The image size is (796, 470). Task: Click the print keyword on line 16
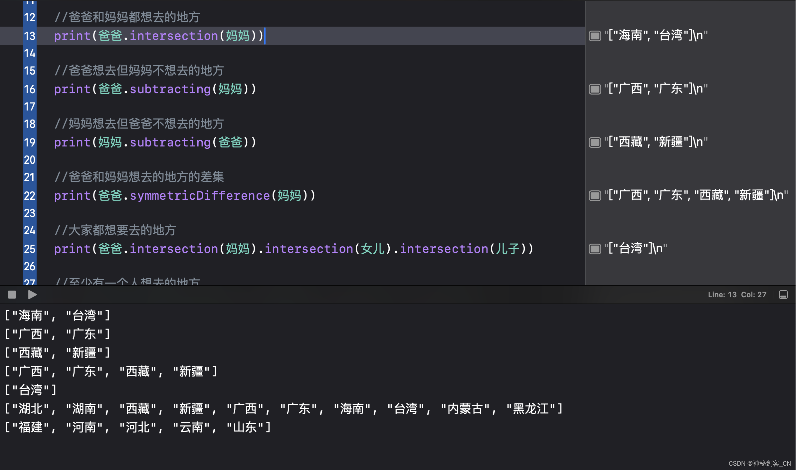pyautogui.click(x=72, y=89)
